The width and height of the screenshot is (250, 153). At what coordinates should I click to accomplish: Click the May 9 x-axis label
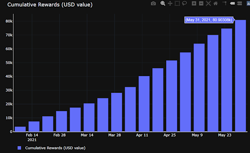point(197,135)
